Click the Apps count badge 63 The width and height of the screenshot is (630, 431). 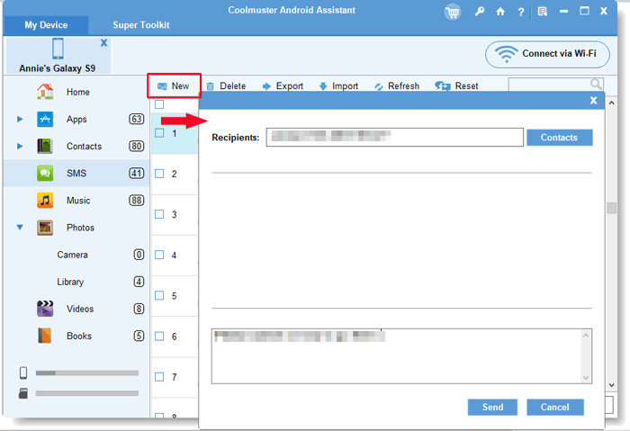coord(137,119)
